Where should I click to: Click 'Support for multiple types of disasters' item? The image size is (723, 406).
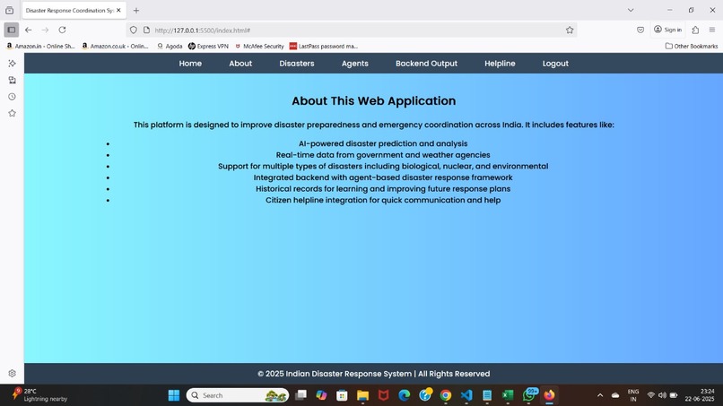[383, 167]
